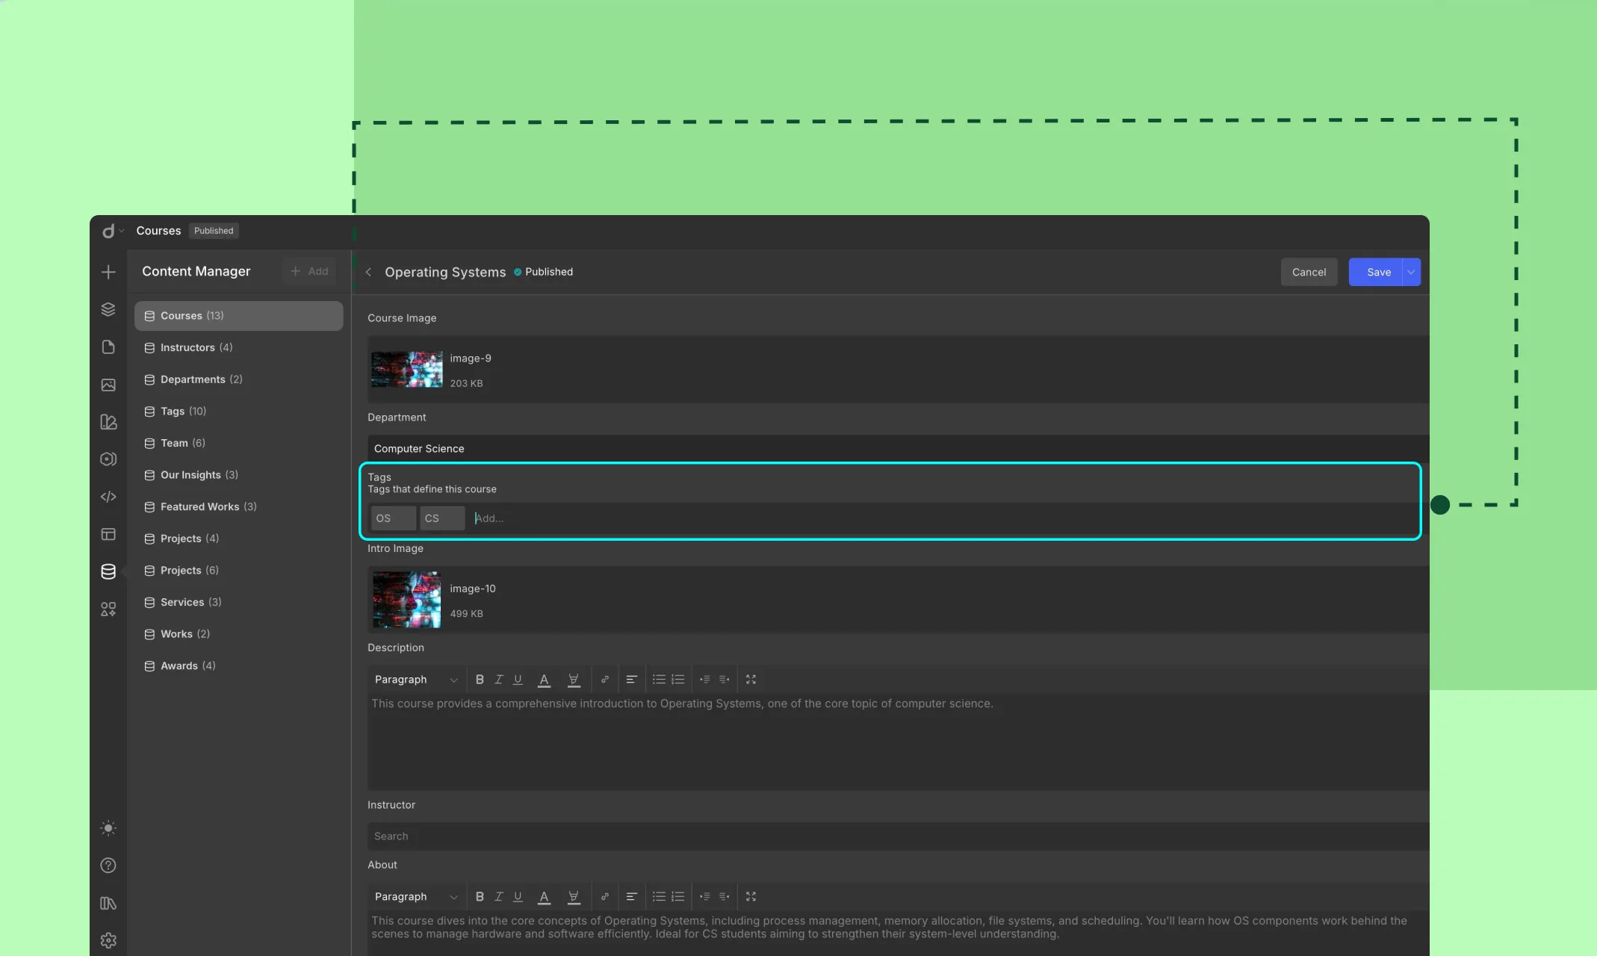Toggle Underline in the Description toolbar
Image resolution: width=1597 pixels, height=956 pixels.
click(518, 680)
